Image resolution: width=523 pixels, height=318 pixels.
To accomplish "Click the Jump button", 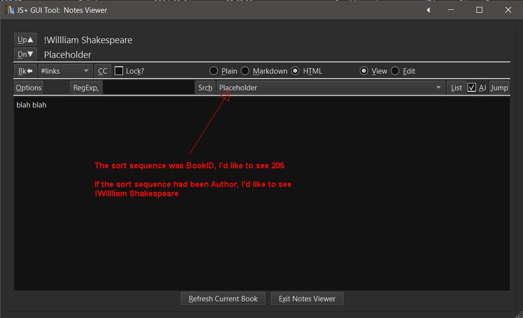I will (x=499, y=87).
